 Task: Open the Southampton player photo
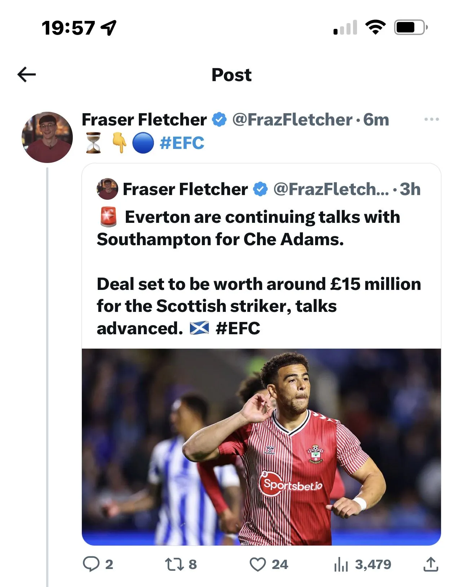261,446
